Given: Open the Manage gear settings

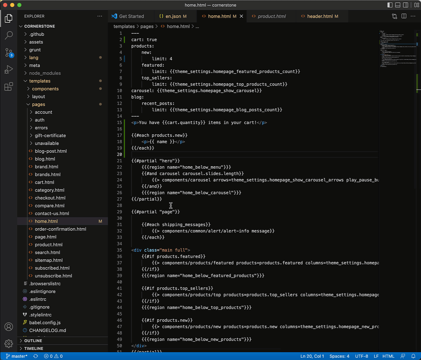Looking at the screenshot, I should (x=9, y=343).
